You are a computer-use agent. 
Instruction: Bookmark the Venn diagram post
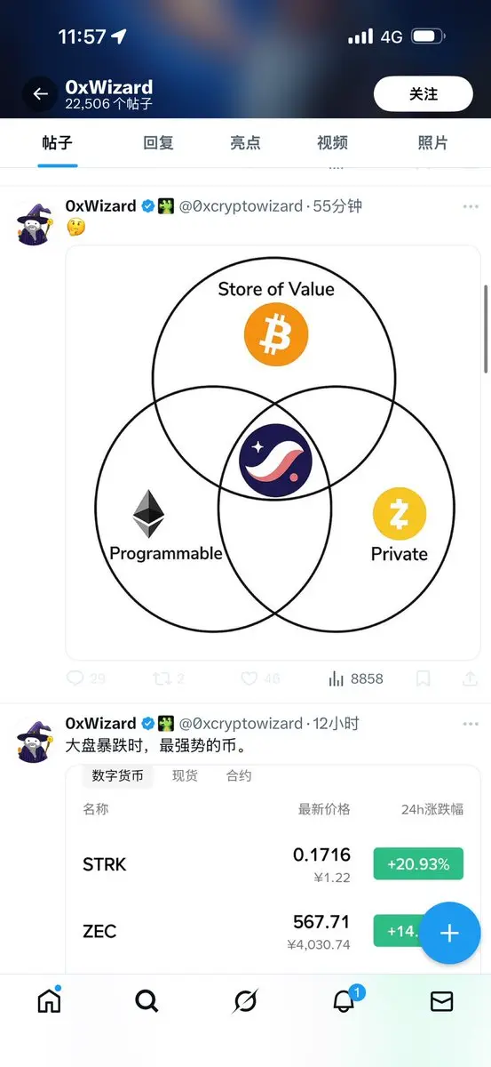tap(424, 678)
